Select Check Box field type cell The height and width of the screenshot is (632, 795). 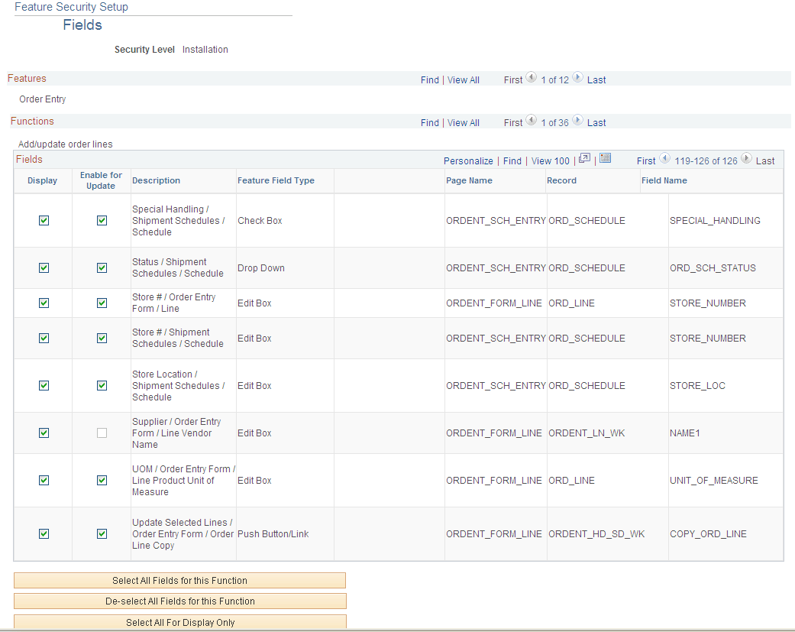coord(260,221)
